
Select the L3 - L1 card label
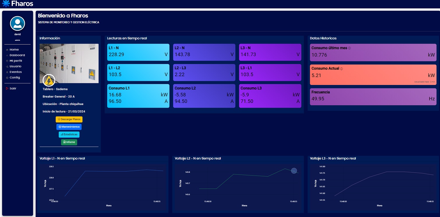pos(246,68)
